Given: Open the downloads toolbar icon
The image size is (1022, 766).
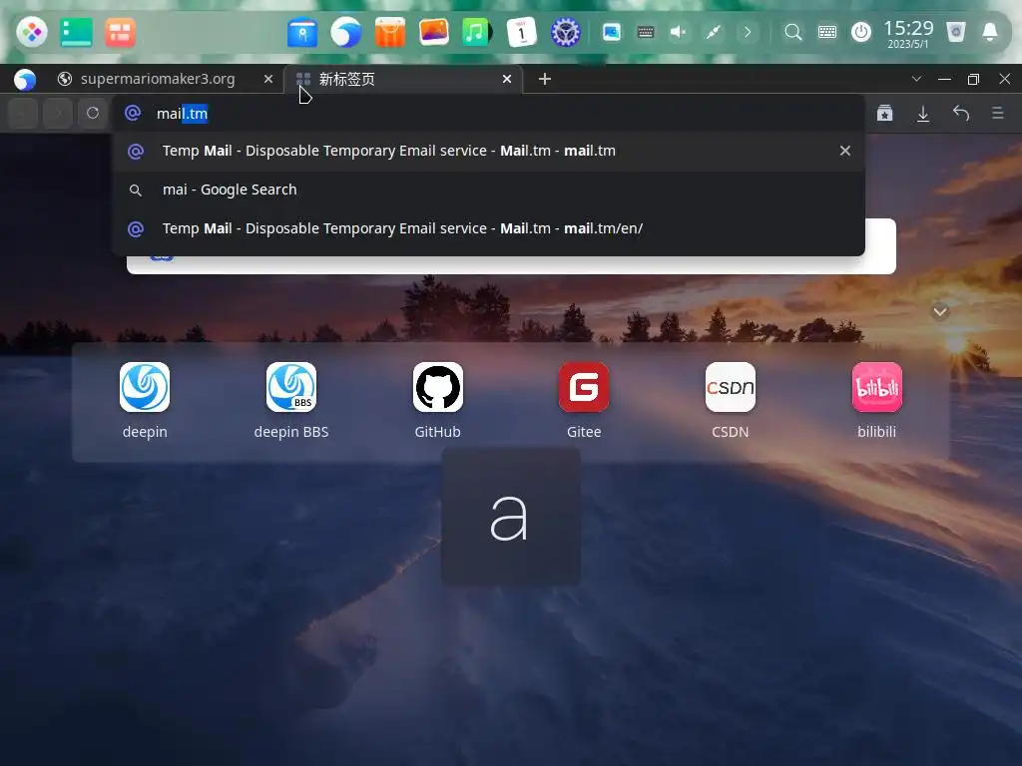Looking at the screenshot, I should point(923,114).
